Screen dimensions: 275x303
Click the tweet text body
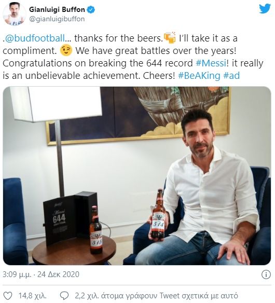[x=133, y=57]
